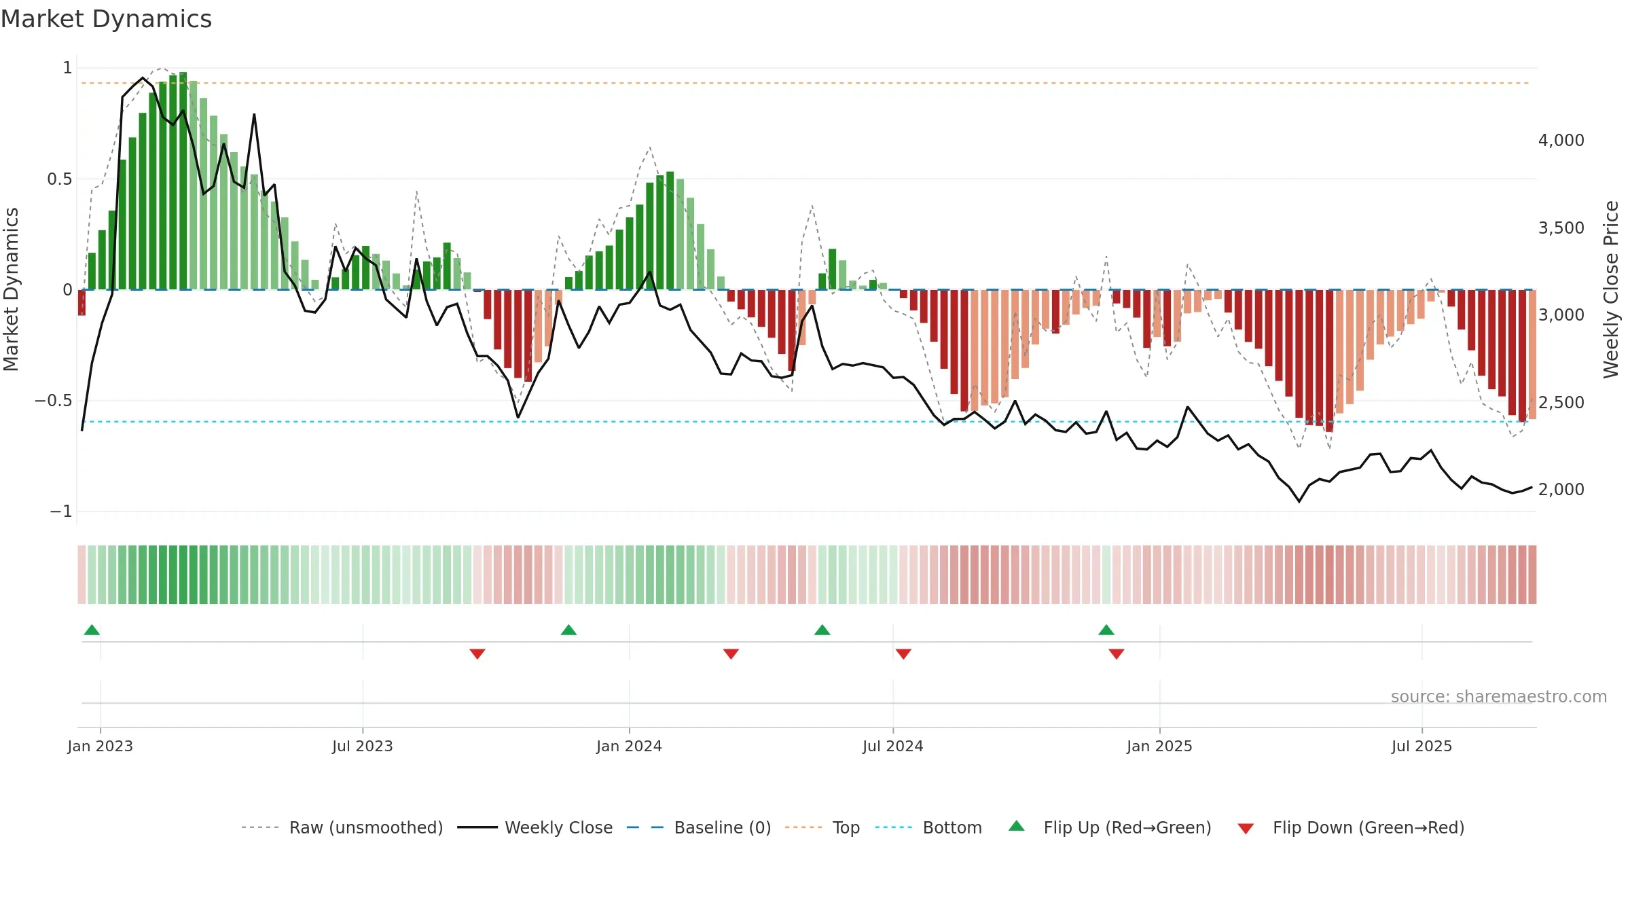Click the 4,000 price axis label

click(x=1561, y=141)
